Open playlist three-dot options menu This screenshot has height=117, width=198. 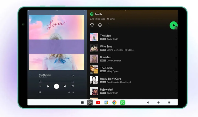pyautogui.click(x=108, y=25)
